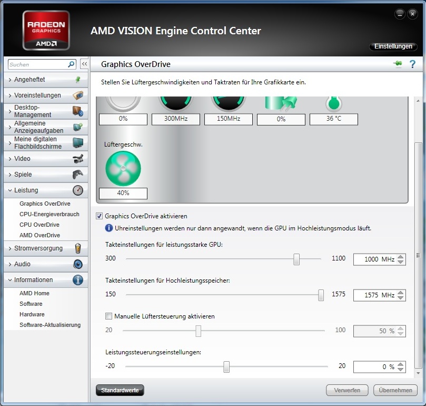Open Hardware information page
Screen dimensions: 426x406
32,314
